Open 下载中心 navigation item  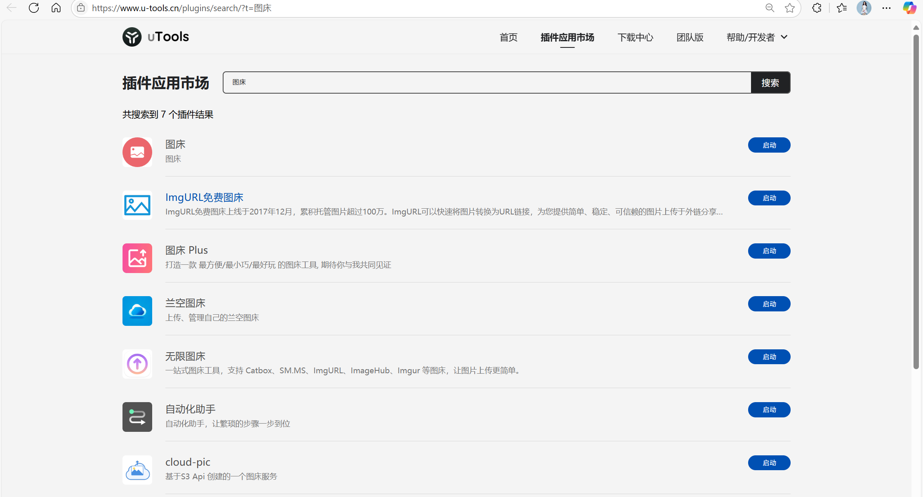(635, 38)
